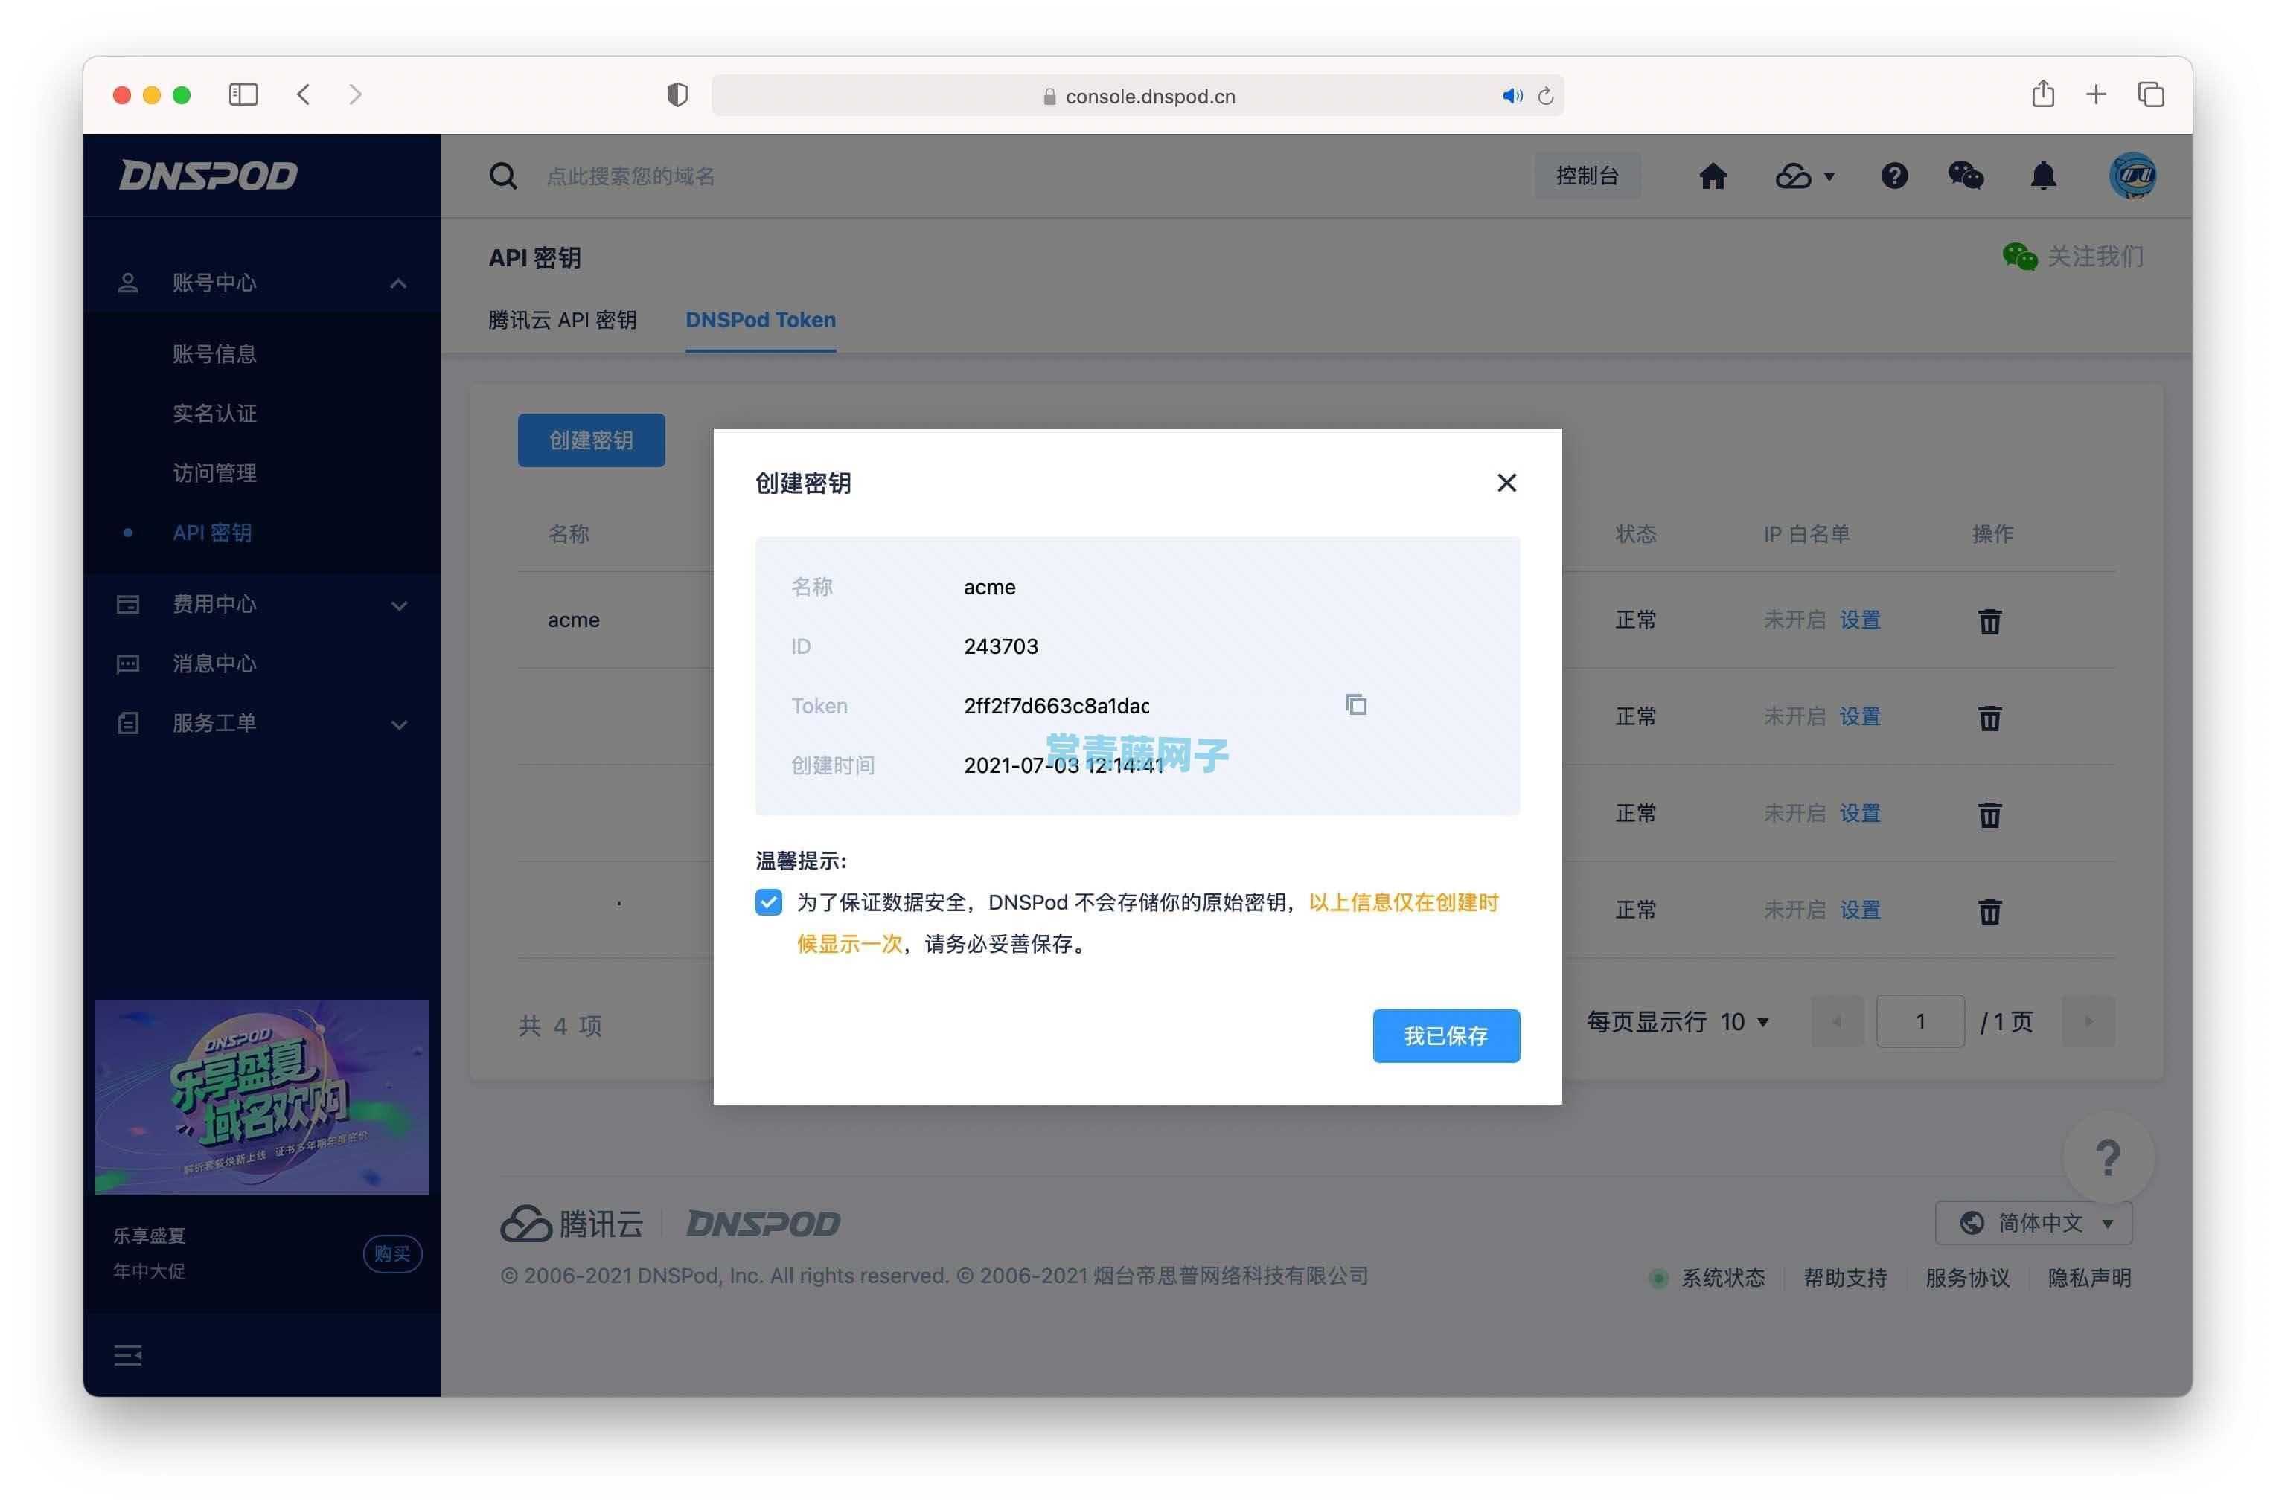
Task: Click the 创建密钥 blue button
Action: 590,440
